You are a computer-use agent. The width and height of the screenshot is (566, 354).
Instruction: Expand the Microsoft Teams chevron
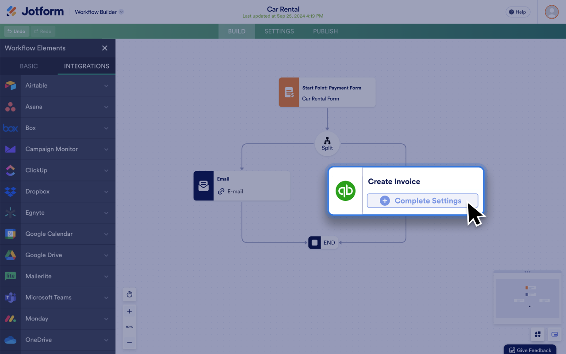coord(106,298)
